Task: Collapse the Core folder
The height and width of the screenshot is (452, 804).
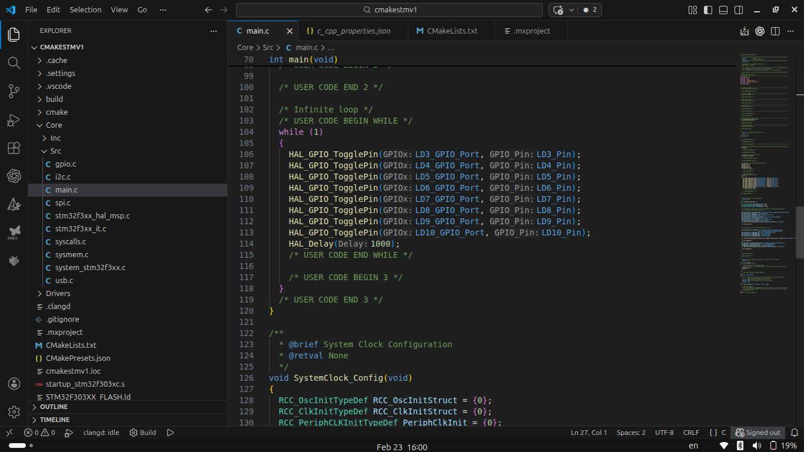Action: (54, 125)
